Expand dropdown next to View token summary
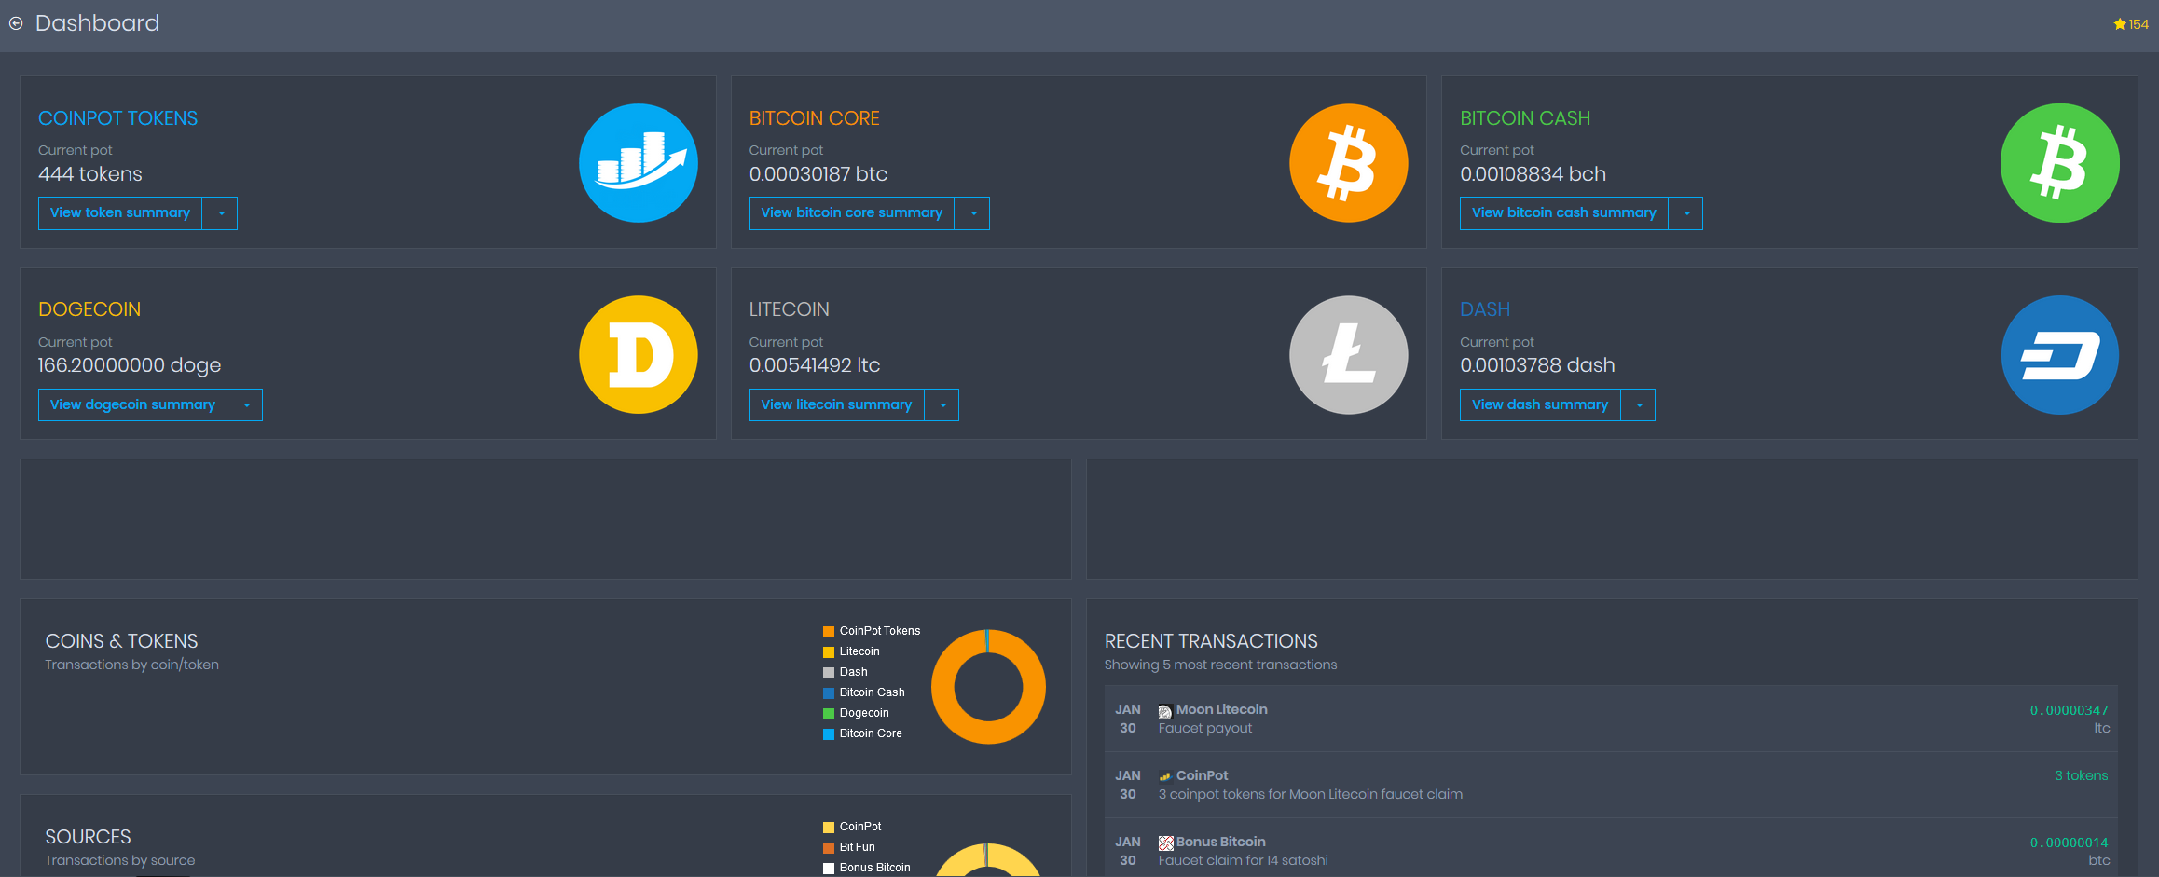The height and width of the screenshot is (877, 2159). [x=220, y=213]
